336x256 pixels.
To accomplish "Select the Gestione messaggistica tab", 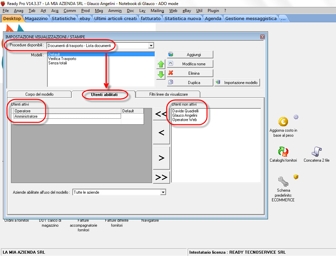I will point(251,18).
